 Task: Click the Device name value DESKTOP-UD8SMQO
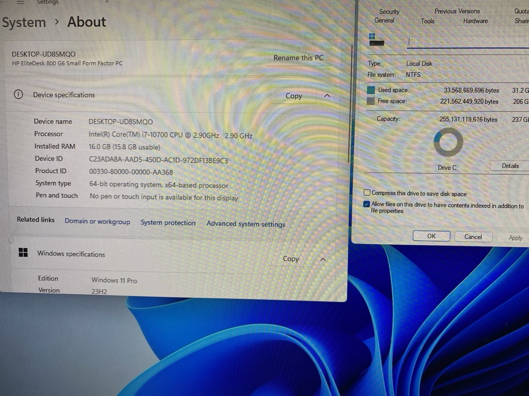pyautogui.click(x=120, y=122)
